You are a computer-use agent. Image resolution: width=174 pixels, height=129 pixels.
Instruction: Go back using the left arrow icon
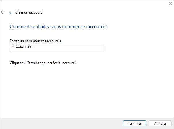coord(3,12)
